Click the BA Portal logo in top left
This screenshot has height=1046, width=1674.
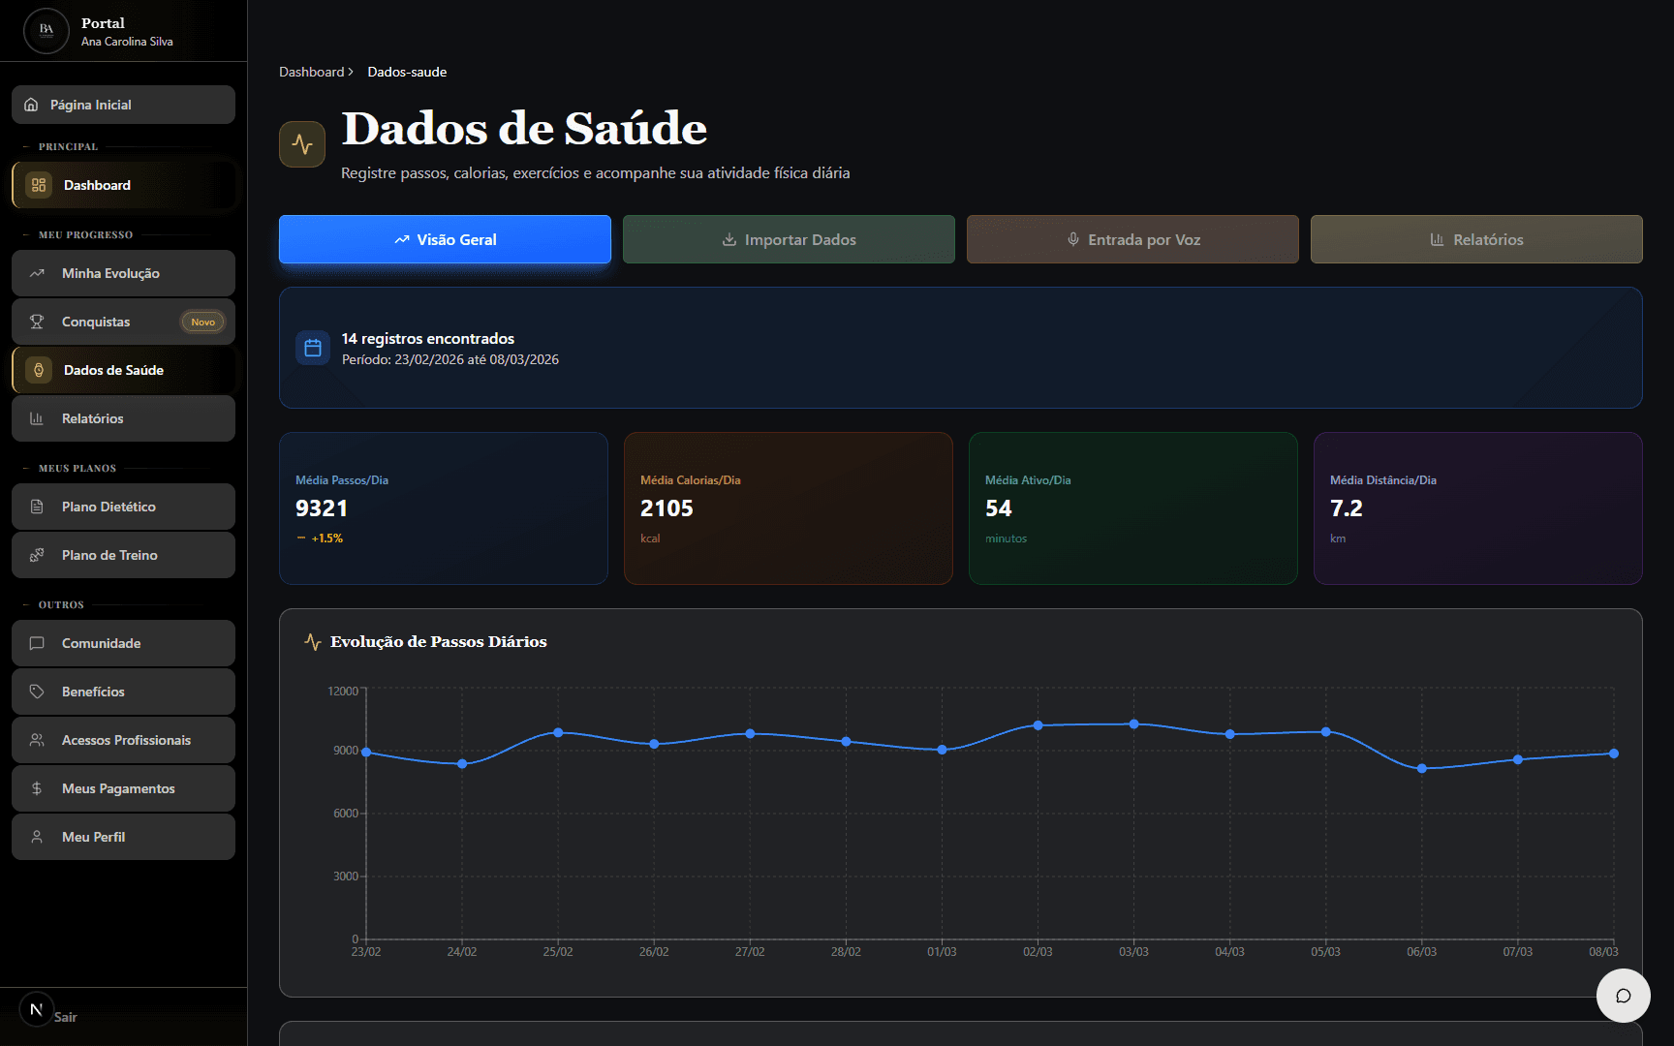pos(46,30)
